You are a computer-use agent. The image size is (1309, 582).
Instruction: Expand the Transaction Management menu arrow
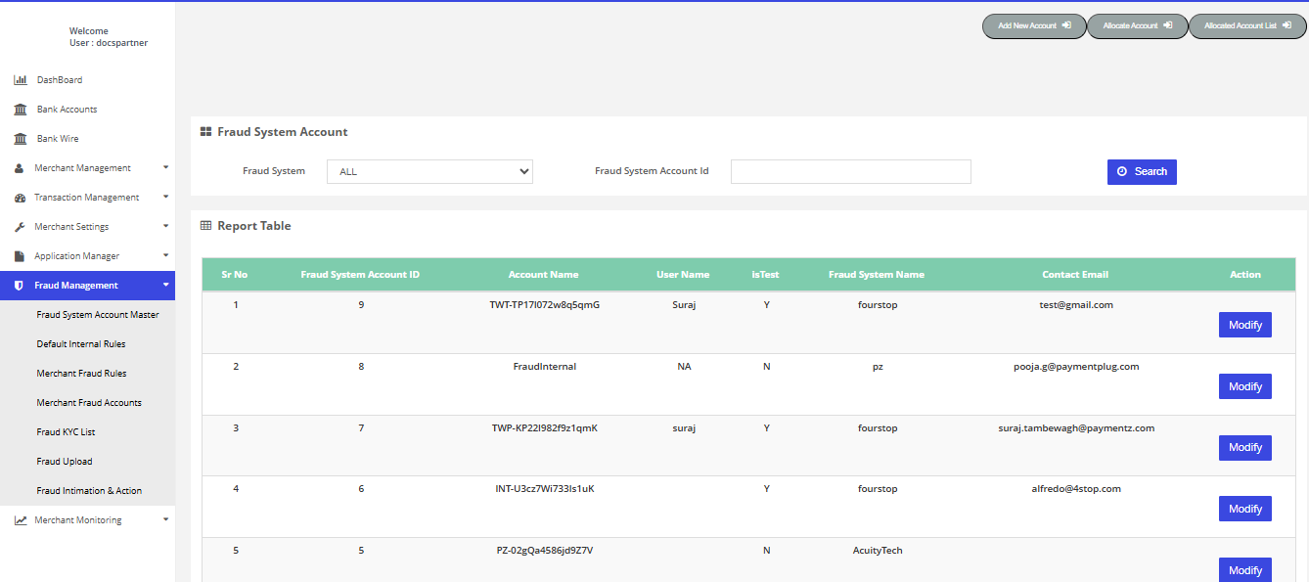tap(165, 197)
